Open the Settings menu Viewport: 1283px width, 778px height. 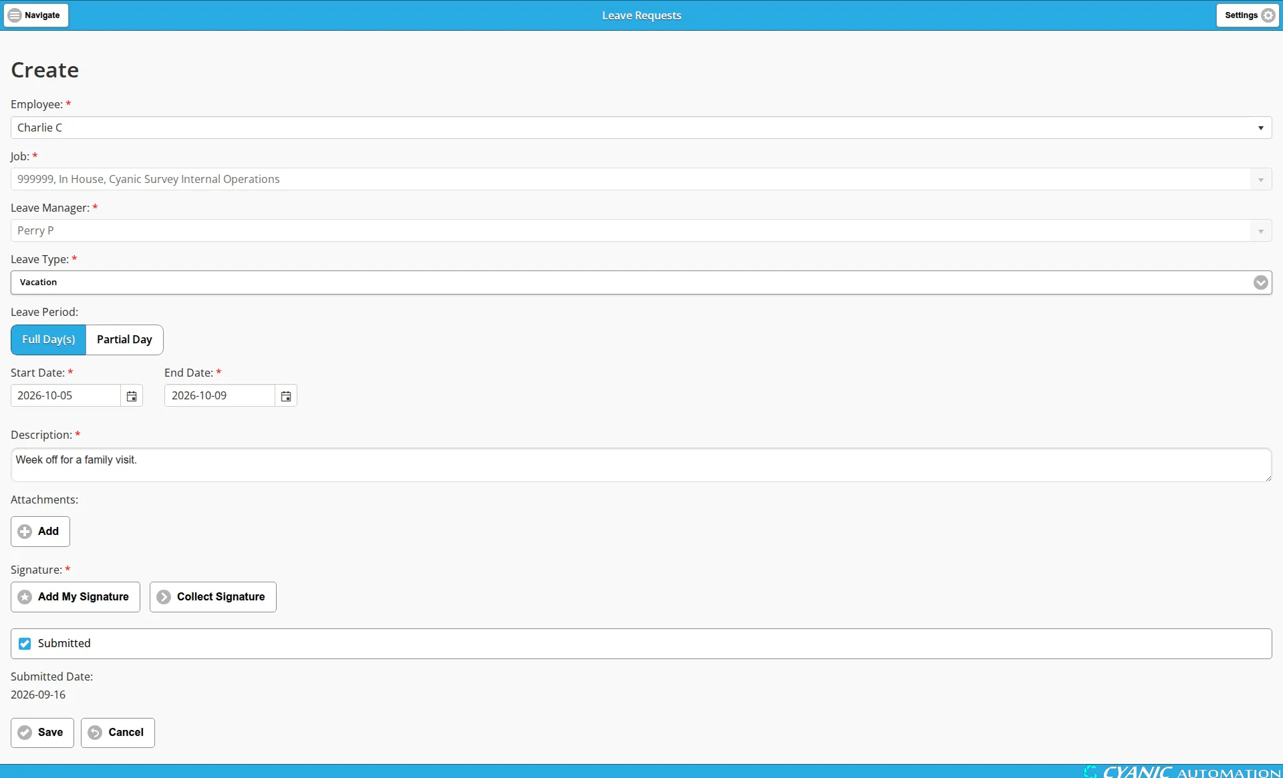[1248, 15]
